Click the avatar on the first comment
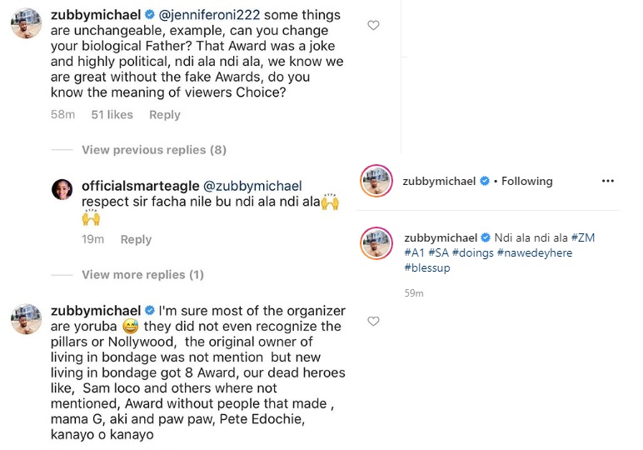643x450 pixels. [x=26, y=25]
